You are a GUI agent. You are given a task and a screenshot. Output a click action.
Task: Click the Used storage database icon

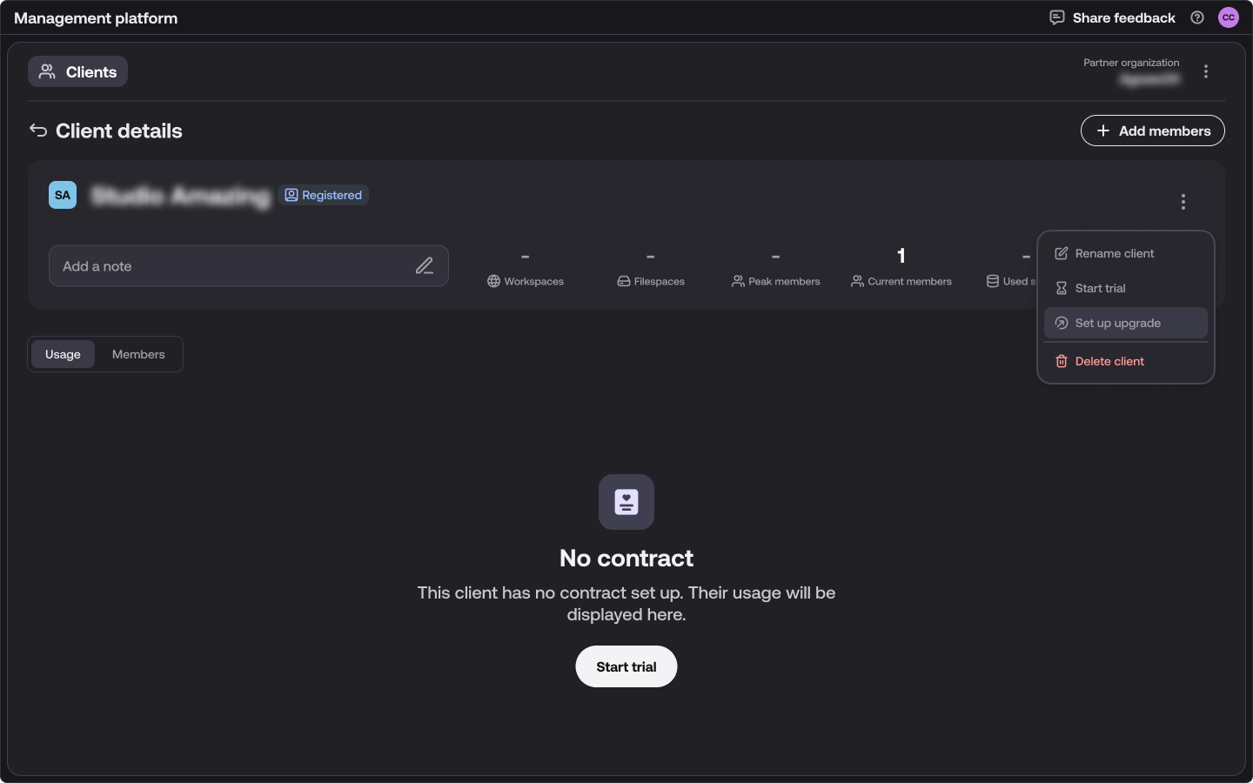[x=993, y=281]
